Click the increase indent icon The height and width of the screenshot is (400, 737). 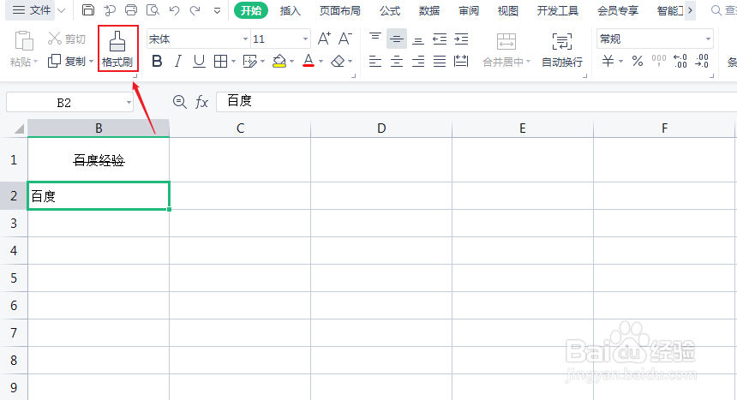461,39
